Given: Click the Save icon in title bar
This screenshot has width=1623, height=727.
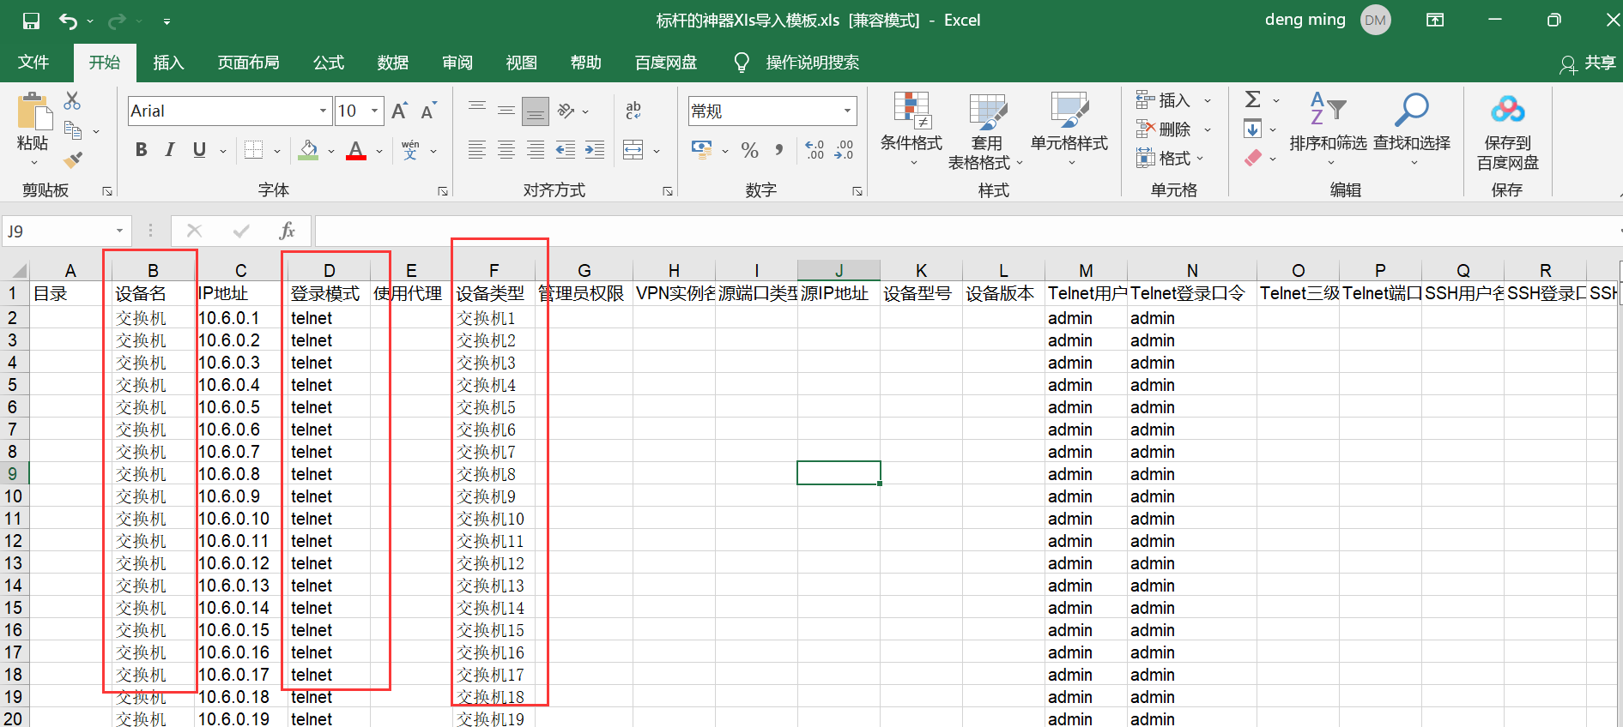Looking at the screenshot, I should coord(31,21).
